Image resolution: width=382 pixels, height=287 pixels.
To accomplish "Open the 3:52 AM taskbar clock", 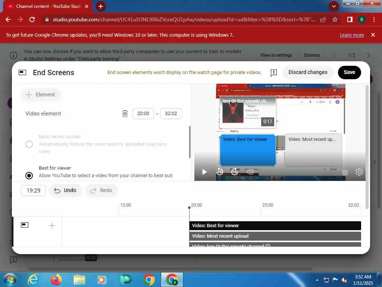I will click(x=363, y=280).
